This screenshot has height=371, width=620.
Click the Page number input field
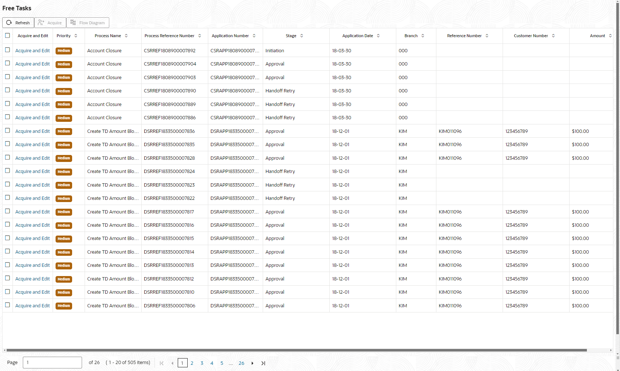tap(52, 363)
